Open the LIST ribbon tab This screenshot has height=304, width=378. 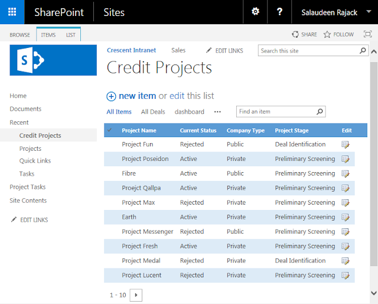[x=71, y=35]
